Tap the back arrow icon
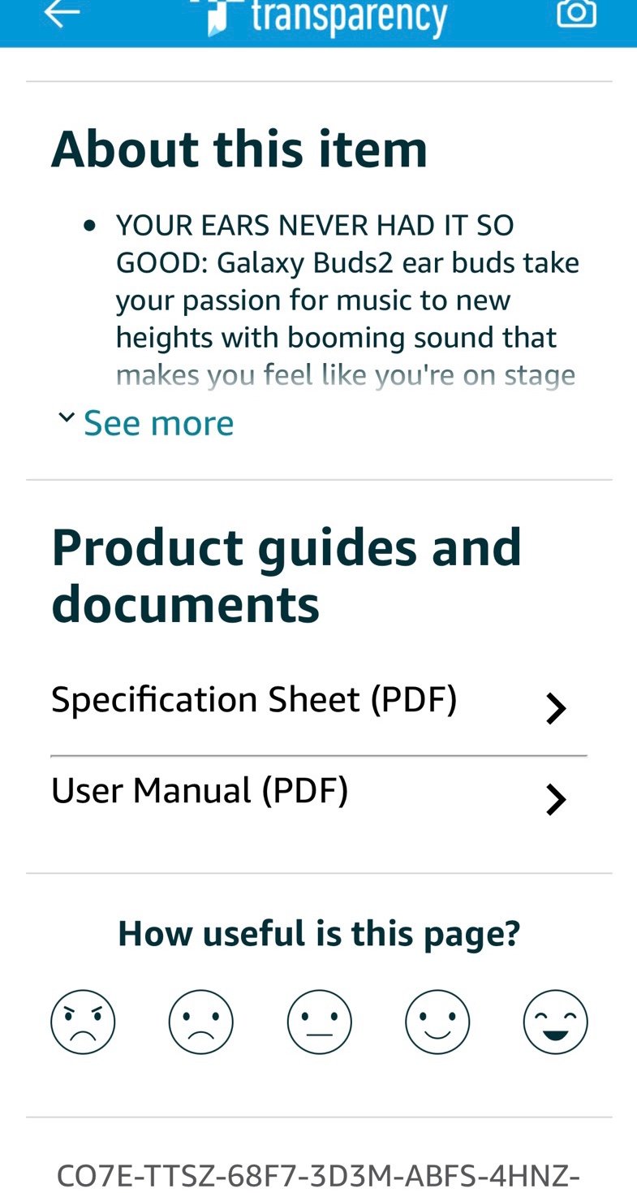 (62, 13)
